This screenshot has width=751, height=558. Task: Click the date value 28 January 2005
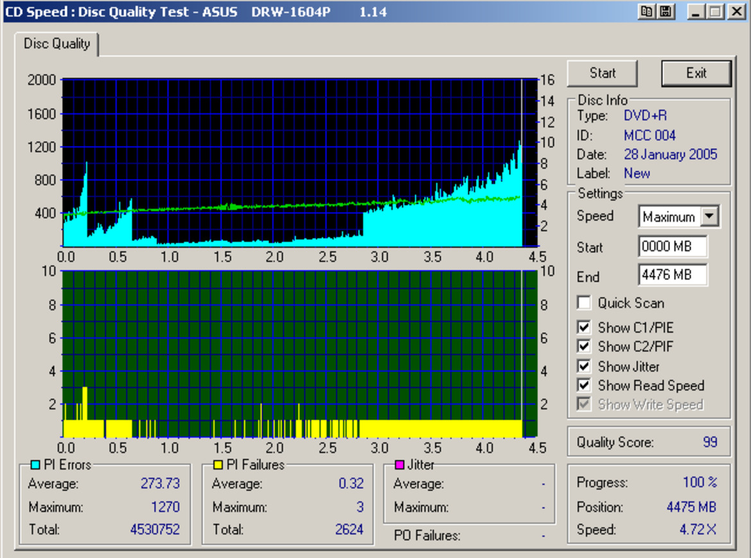point(671,154)
